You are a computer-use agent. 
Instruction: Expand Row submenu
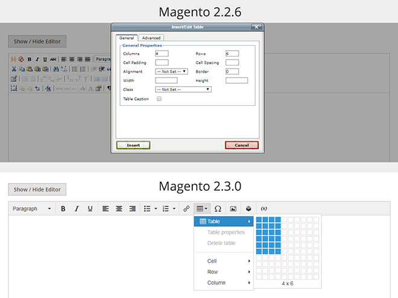pyautogui.click(x=224, y=272)
